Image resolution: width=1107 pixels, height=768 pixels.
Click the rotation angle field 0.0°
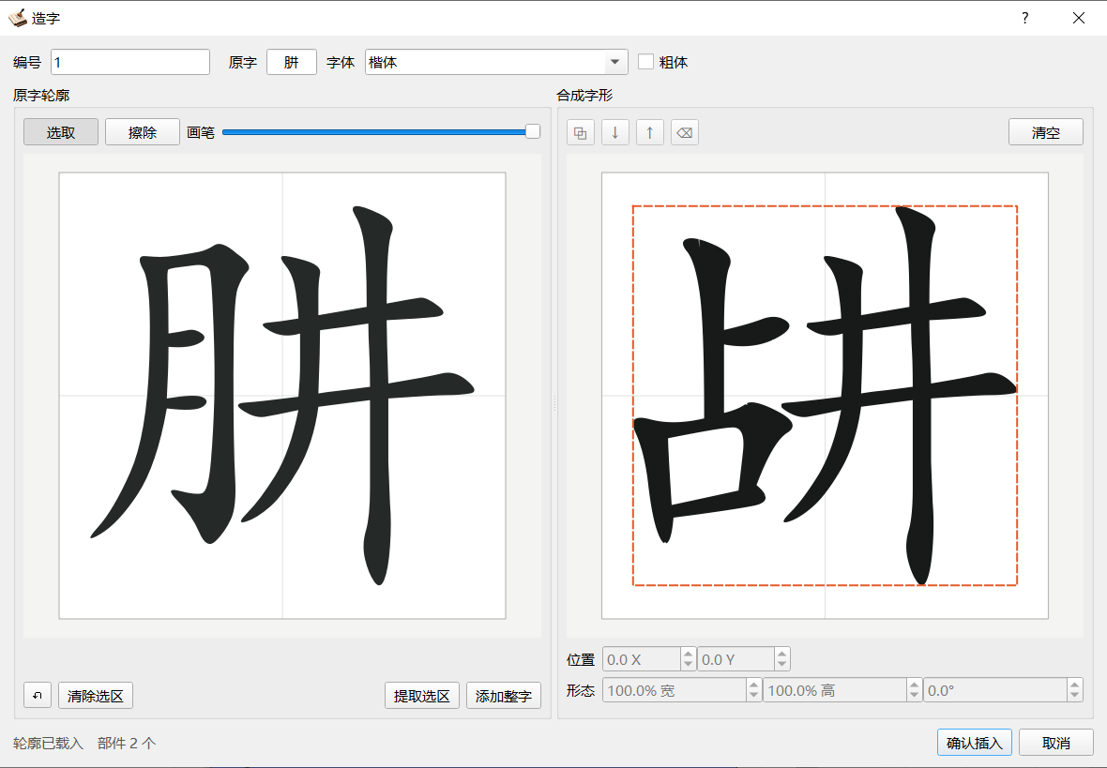[x=995, y=690]
